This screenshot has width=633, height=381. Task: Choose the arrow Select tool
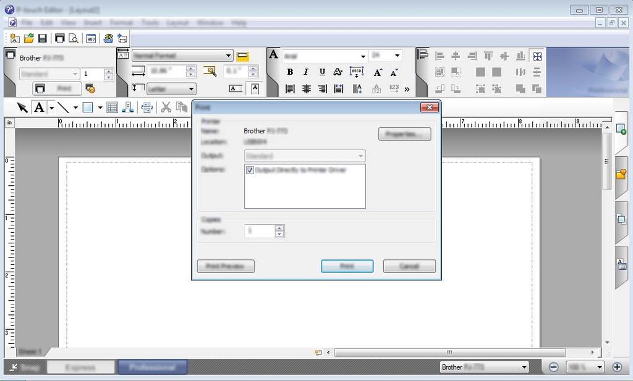(x=22, y=107)
